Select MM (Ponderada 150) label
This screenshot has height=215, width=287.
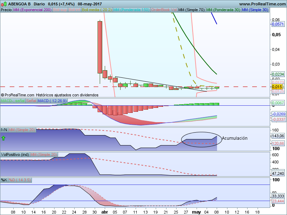[x=131, y=10]
